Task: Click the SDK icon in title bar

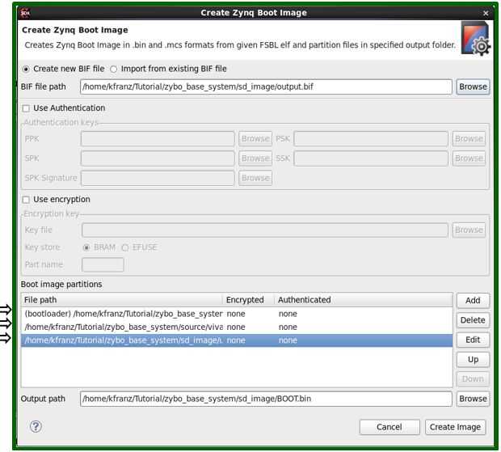Action: point(25,13)
